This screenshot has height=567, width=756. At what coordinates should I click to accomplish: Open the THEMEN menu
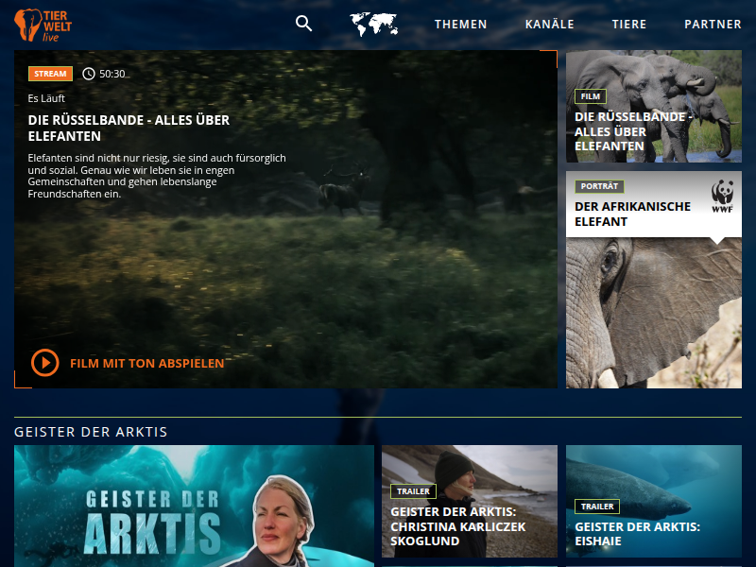[461, 25]
